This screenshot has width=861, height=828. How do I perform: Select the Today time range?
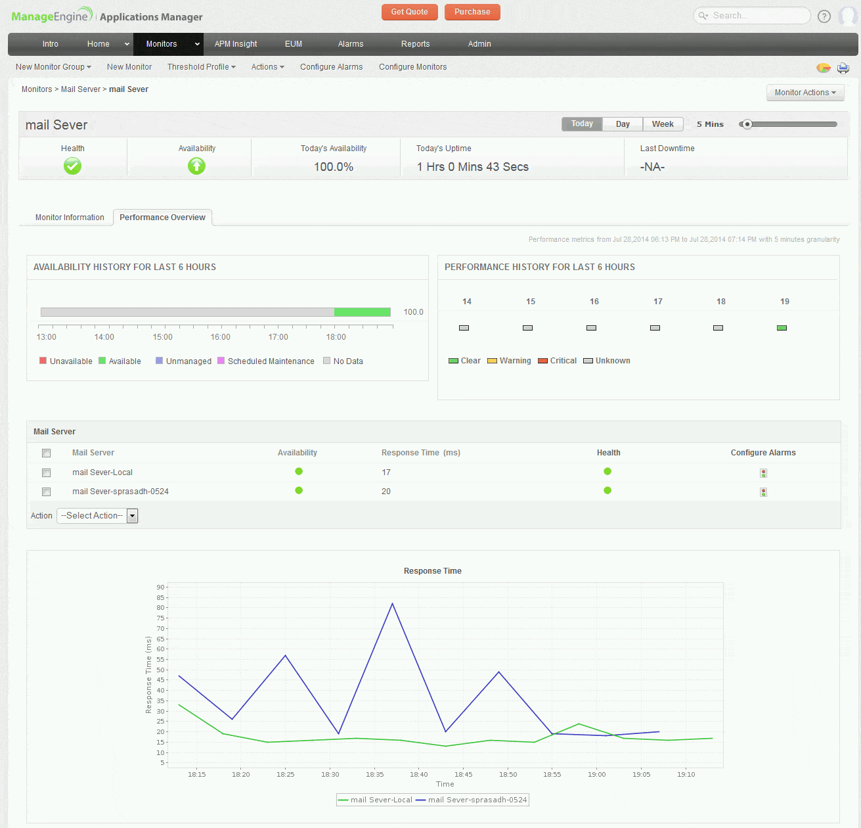click(x=582, y=124)
